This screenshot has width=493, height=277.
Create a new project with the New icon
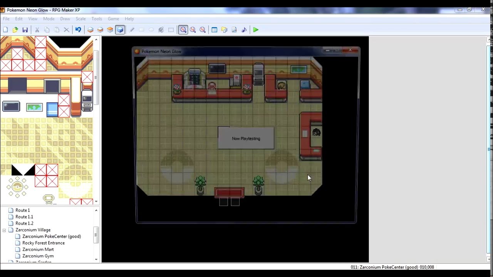[5, 30]
